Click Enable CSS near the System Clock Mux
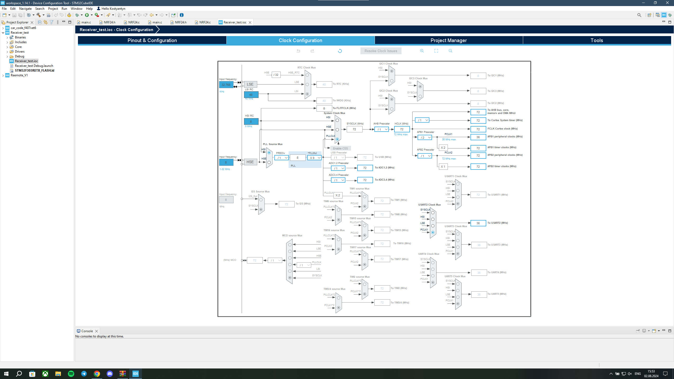 point(340,148)
